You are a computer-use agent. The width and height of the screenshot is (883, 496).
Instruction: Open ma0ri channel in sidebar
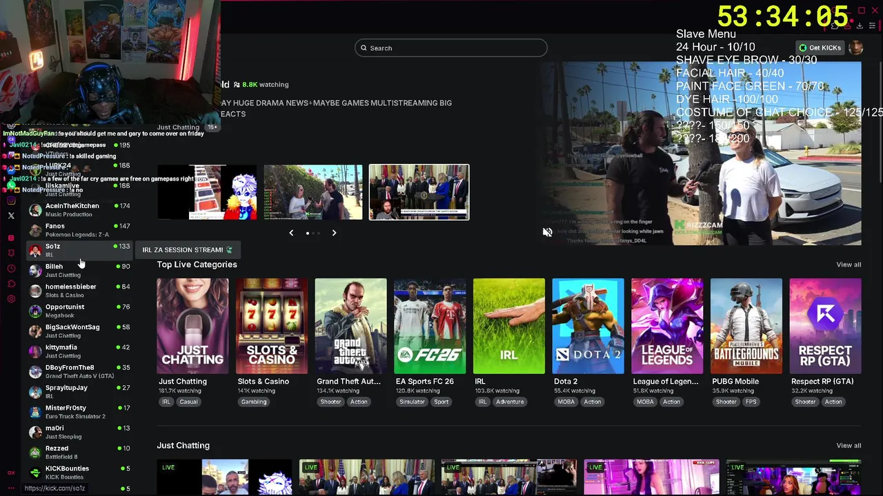(x=79, y=432)
